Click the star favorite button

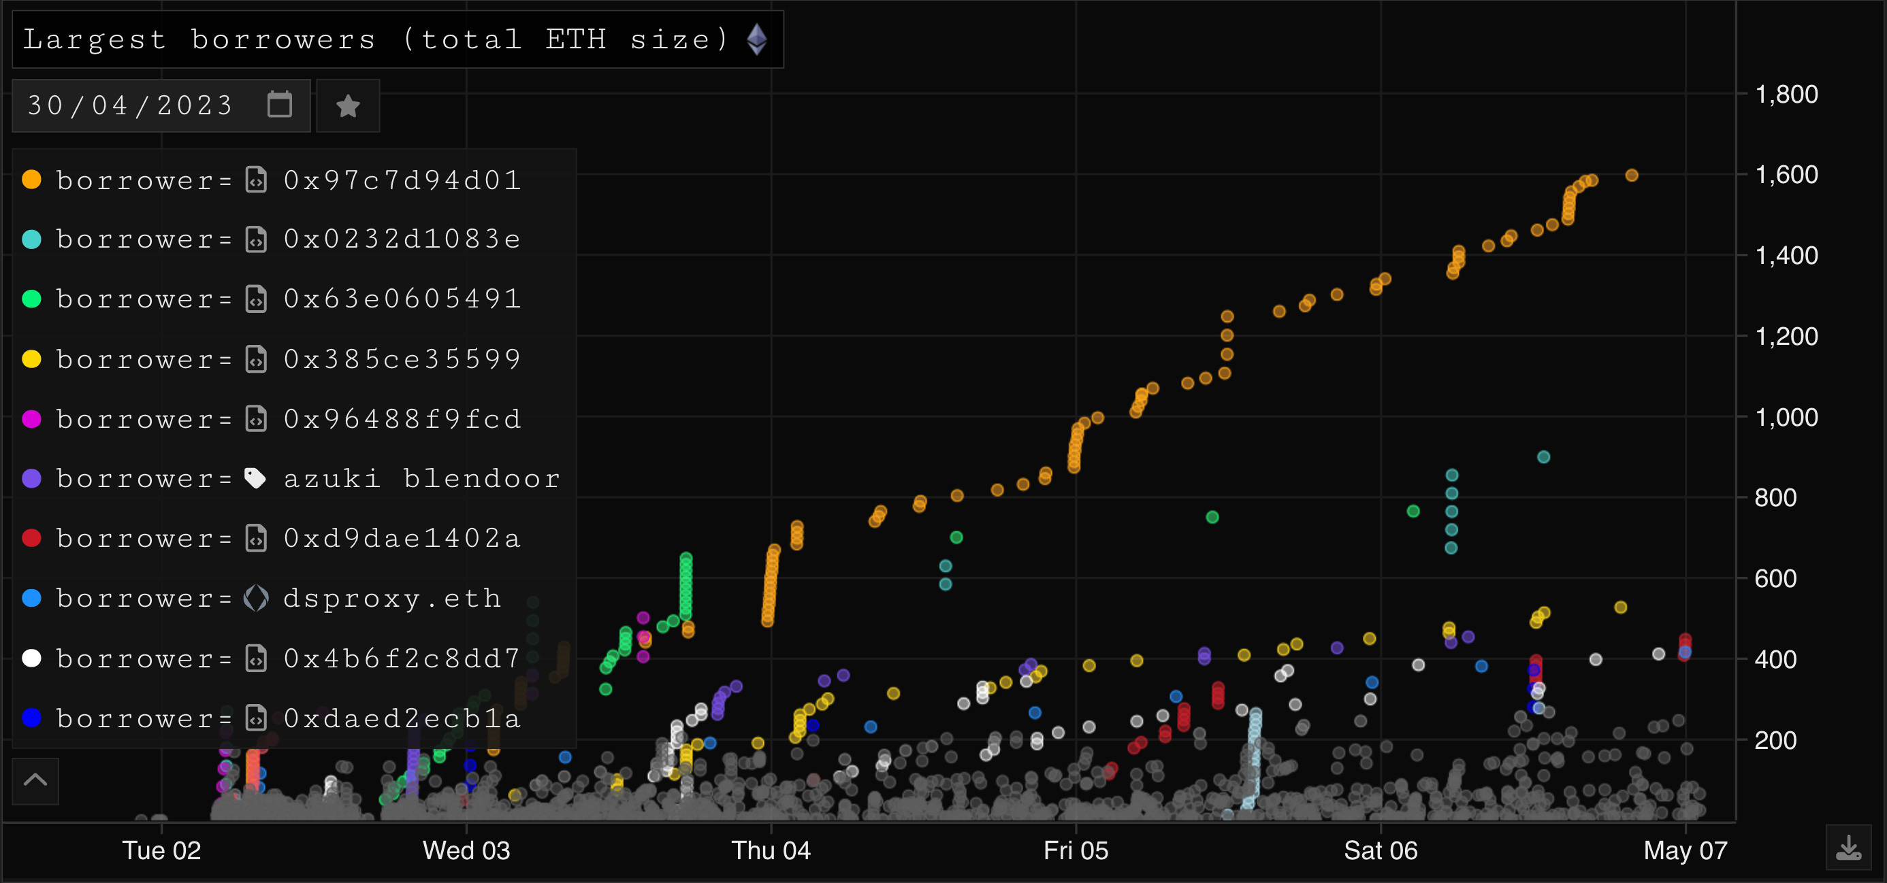point(348,106)
